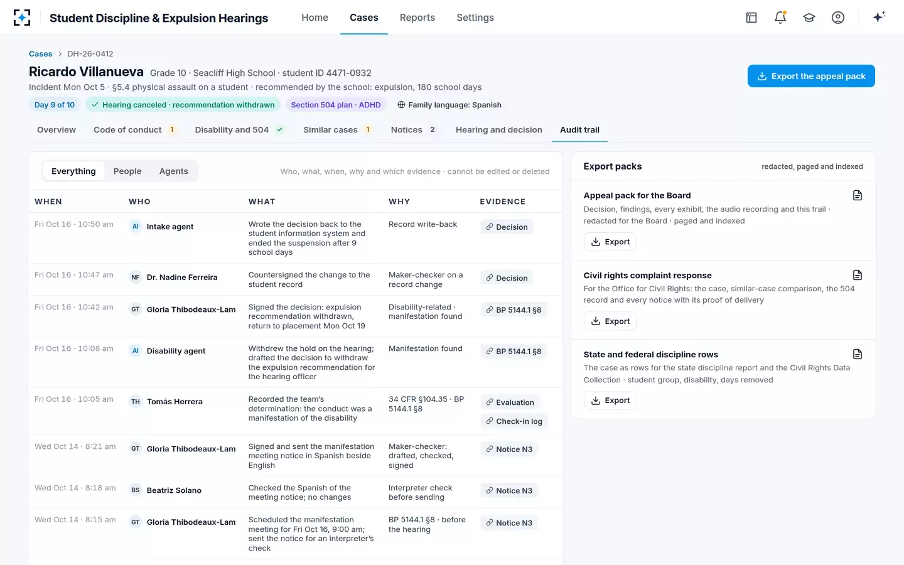Open the Evaluation evidence chip
This screenshot has width=904, height=565.
click(x=510, y=402)
